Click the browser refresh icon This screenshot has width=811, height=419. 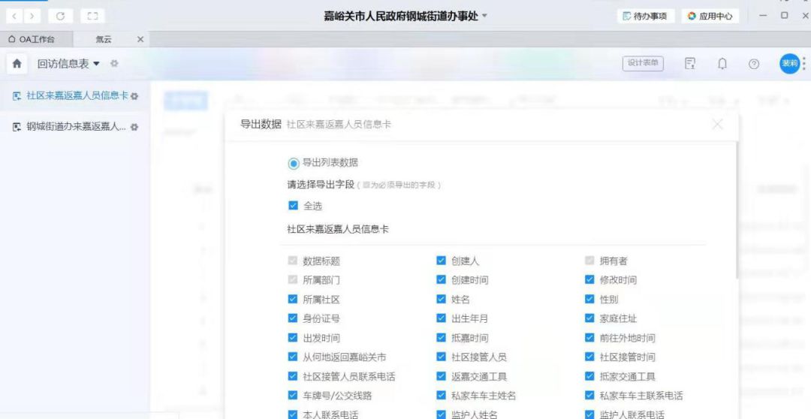60,16
